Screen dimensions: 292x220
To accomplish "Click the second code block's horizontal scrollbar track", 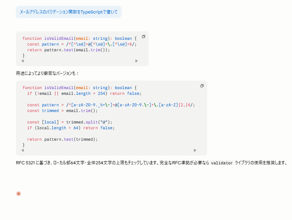I will [108, 150].
